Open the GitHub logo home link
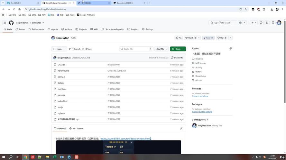This screenshot has height=160, width=286. [x=11, y=23]
